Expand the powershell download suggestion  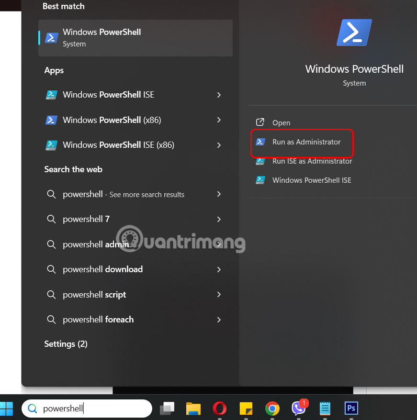point(102,269)
